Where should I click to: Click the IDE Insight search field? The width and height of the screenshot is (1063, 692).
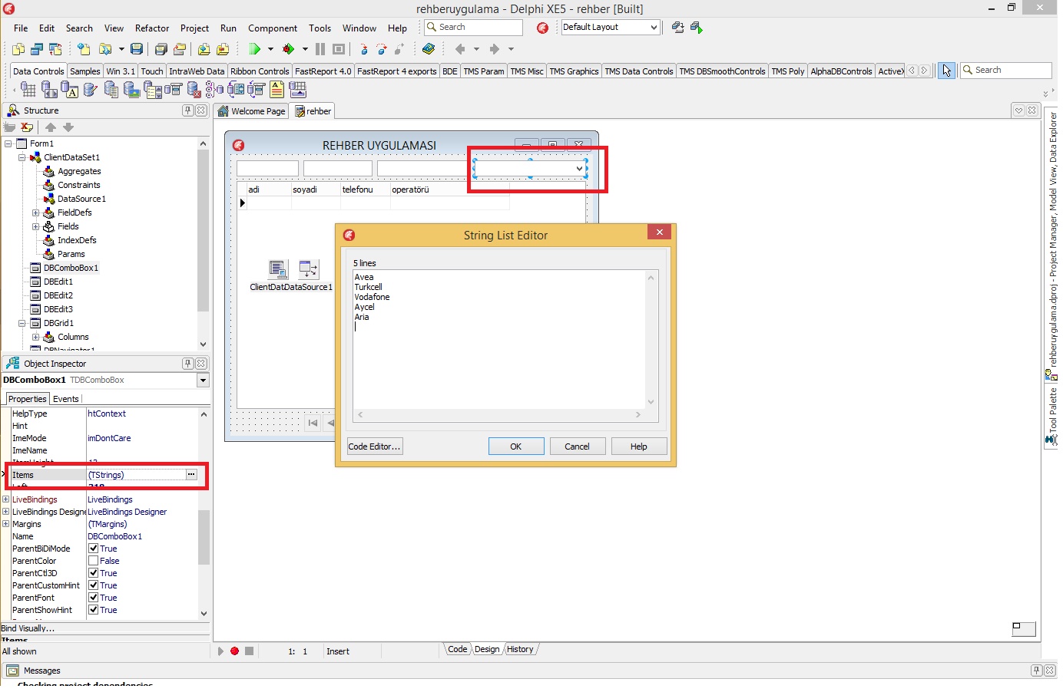tap(473, 28)
